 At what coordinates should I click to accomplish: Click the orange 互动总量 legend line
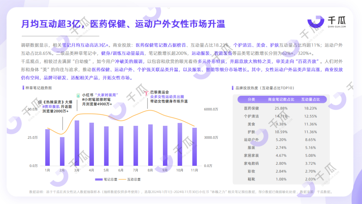[122, 179]
